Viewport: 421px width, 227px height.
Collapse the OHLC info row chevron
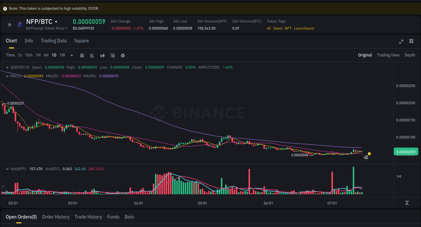click(7, 67)
